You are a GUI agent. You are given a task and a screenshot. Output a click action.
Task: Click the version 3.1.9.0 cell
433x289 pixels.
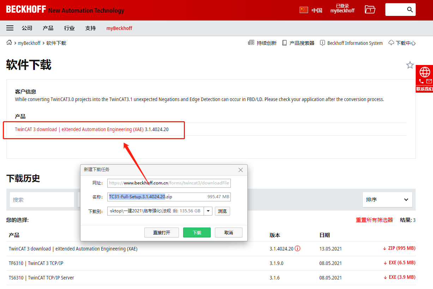pyautogui.click(x=276, y=263)
